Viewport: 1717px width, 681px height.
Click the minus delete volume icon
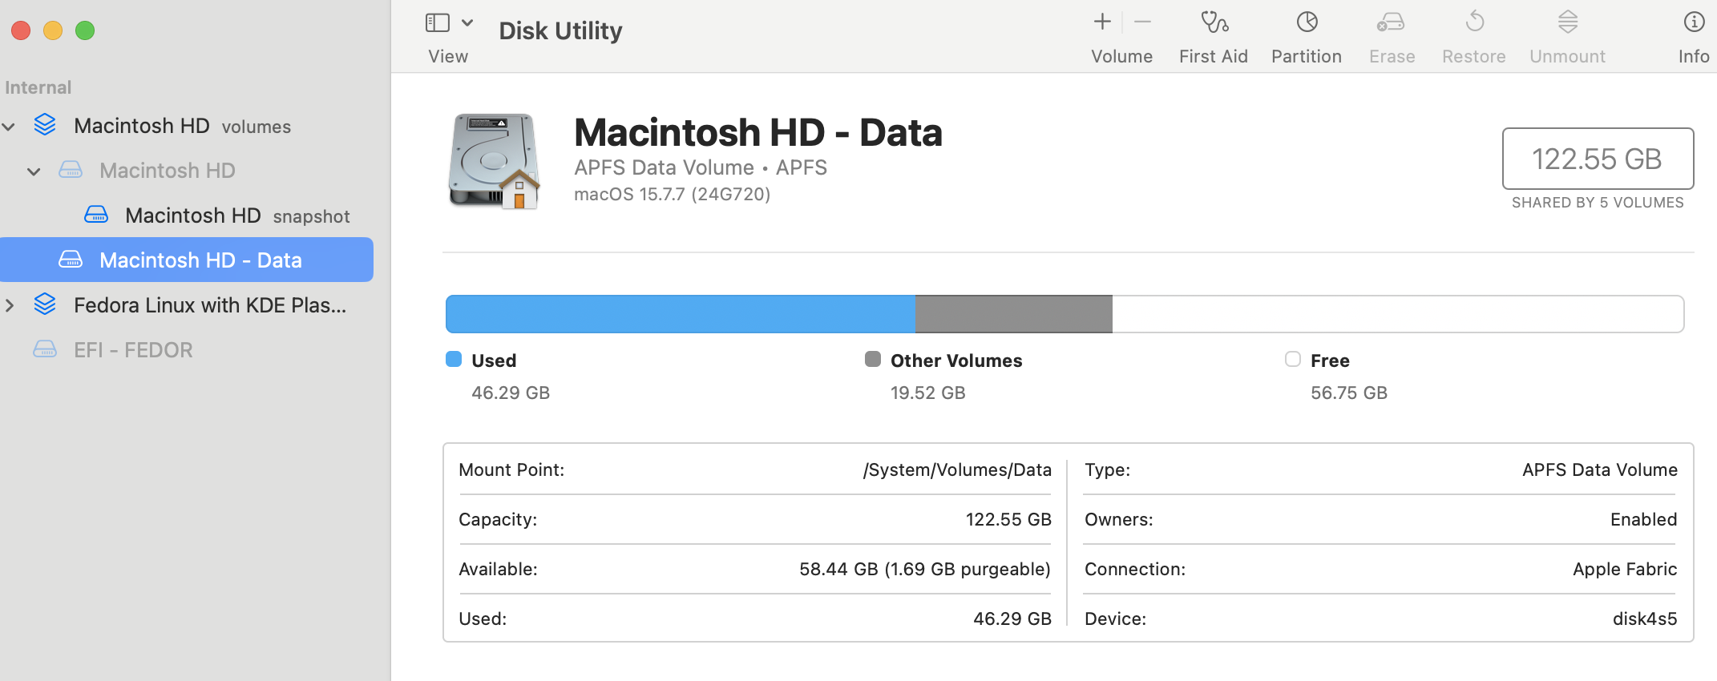[1143, 22]
